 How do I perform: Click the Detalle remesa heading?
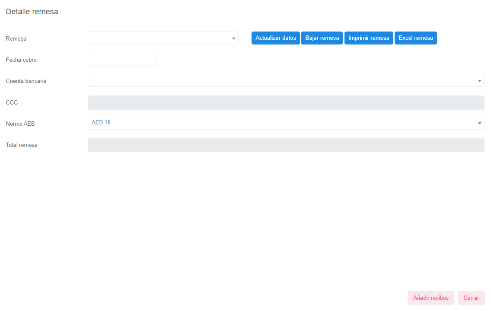32,12
